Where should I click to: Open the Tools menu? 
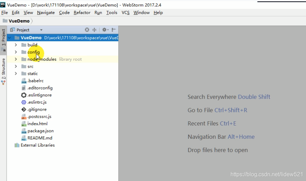[x=111, y=12]
